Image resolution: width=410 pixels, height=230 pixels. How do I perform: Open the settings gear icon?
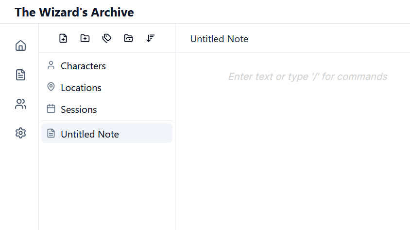pyautogui.click(x=20, y=133)
